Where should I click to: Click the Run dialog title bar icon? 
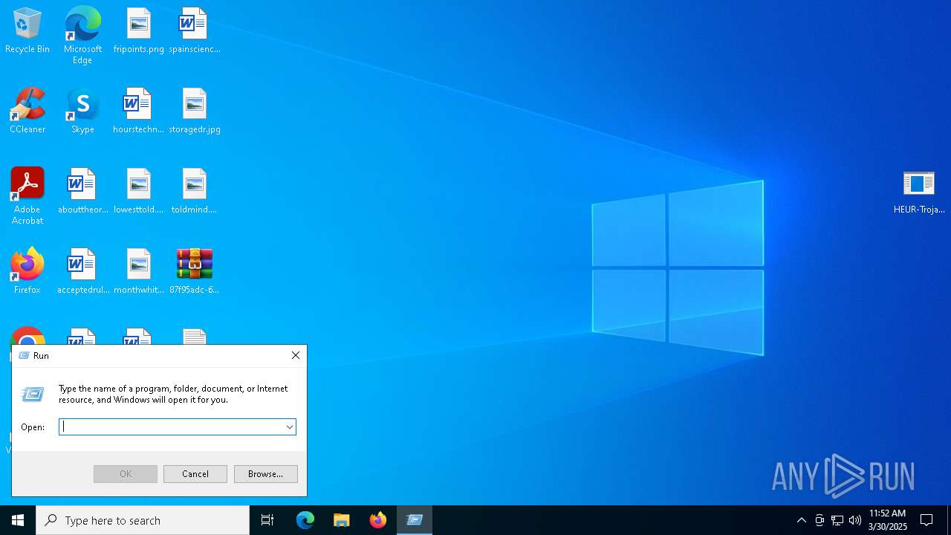(x=24, y=356)
